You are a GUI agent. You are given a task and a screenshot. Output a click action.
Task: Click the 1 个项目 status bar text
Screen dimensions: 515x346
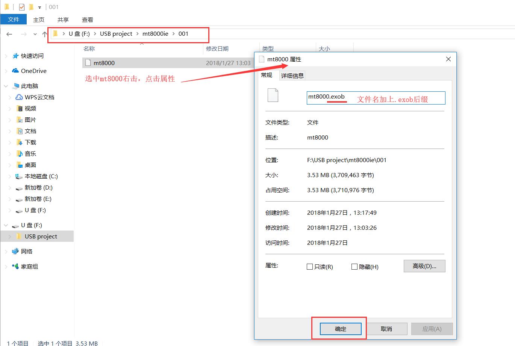[17, 343]
